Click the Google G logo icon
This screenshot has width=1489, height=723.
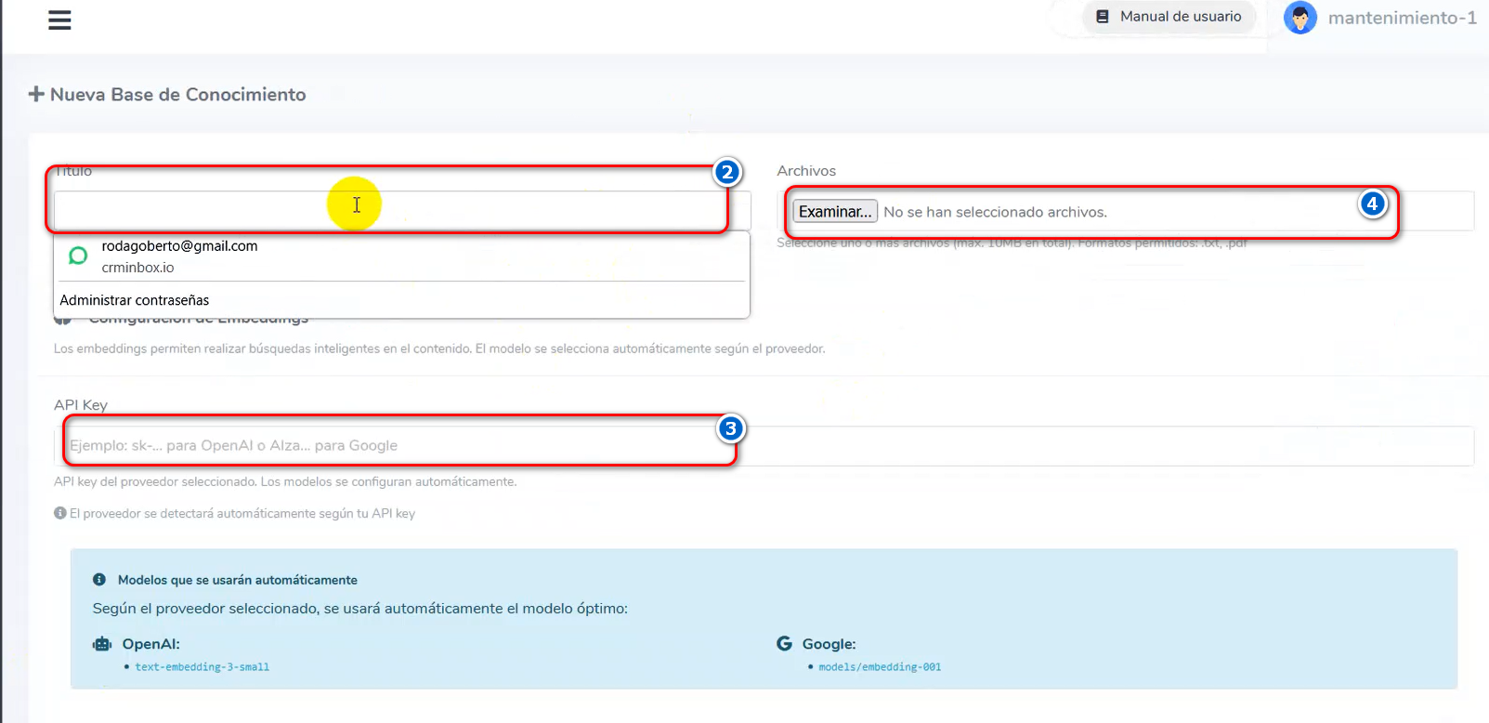pyautogui.click(x=785, y=644)
